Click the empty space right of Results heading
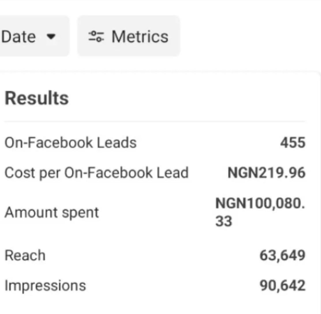Image resolution: width=321 pixels, height=314 pixels. [187, 98]
